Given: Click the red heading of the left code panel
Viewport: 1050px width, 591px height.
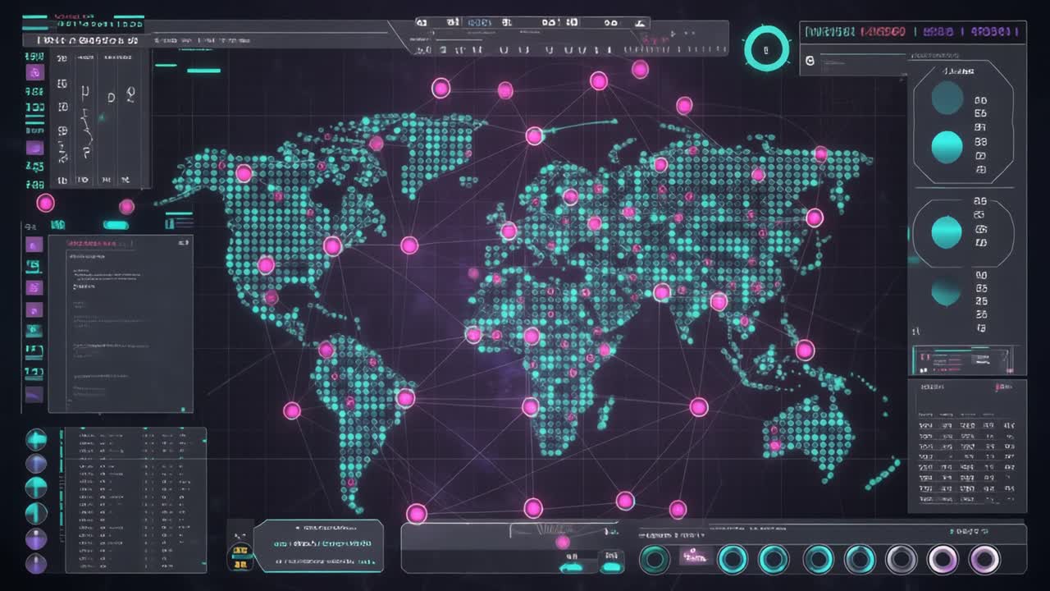Looking at the screenshot, I should click(x=101, y=244).
